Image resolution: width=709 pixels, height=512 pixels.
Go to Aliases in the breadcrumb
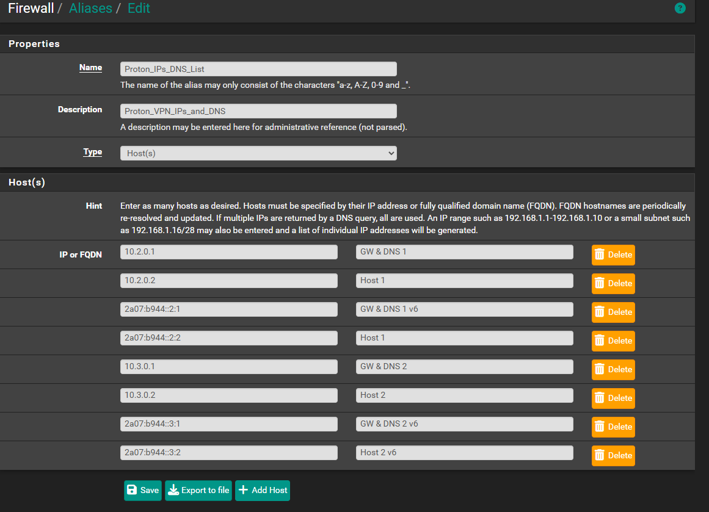[90, 8]
